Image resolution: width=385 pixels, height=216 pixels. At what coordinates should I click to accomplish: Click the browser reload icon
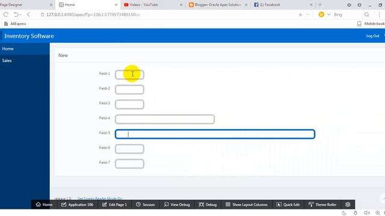[6, 14]
